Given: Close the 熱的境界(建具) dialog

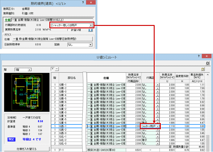Looking at the screenshot, I should [x=91, y=2].
